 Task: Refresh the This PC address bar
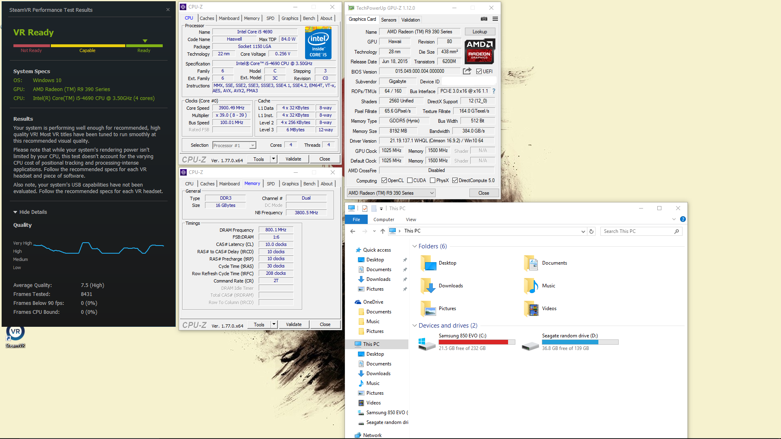tap(591, 231)
